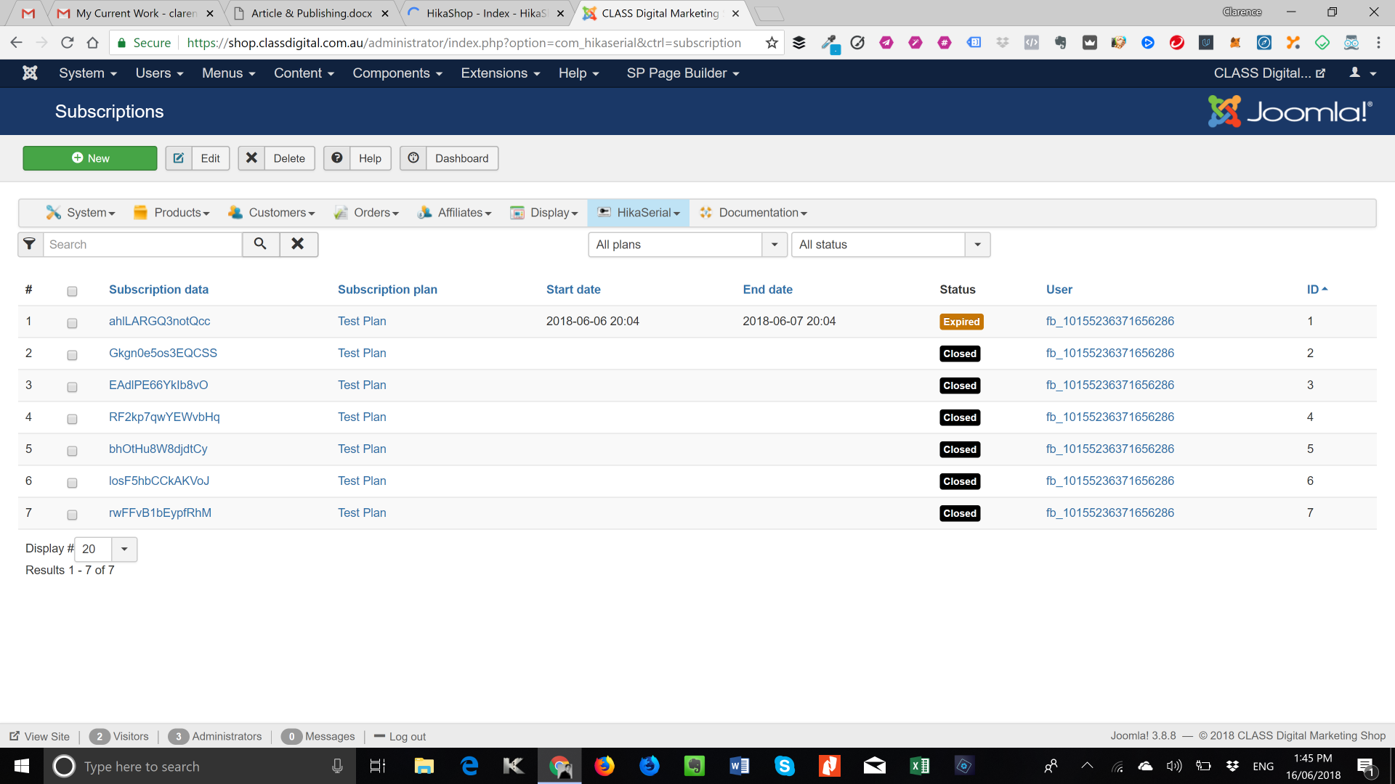This screenshot has width=1395, height=784.
Task: Select checkbox for row rwFFvB1bEypfRhM
Action: 72,515
